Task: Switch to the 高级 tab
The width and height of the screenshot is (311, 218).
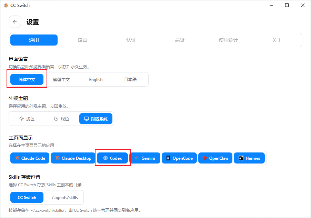Action: tap(180, 40)
